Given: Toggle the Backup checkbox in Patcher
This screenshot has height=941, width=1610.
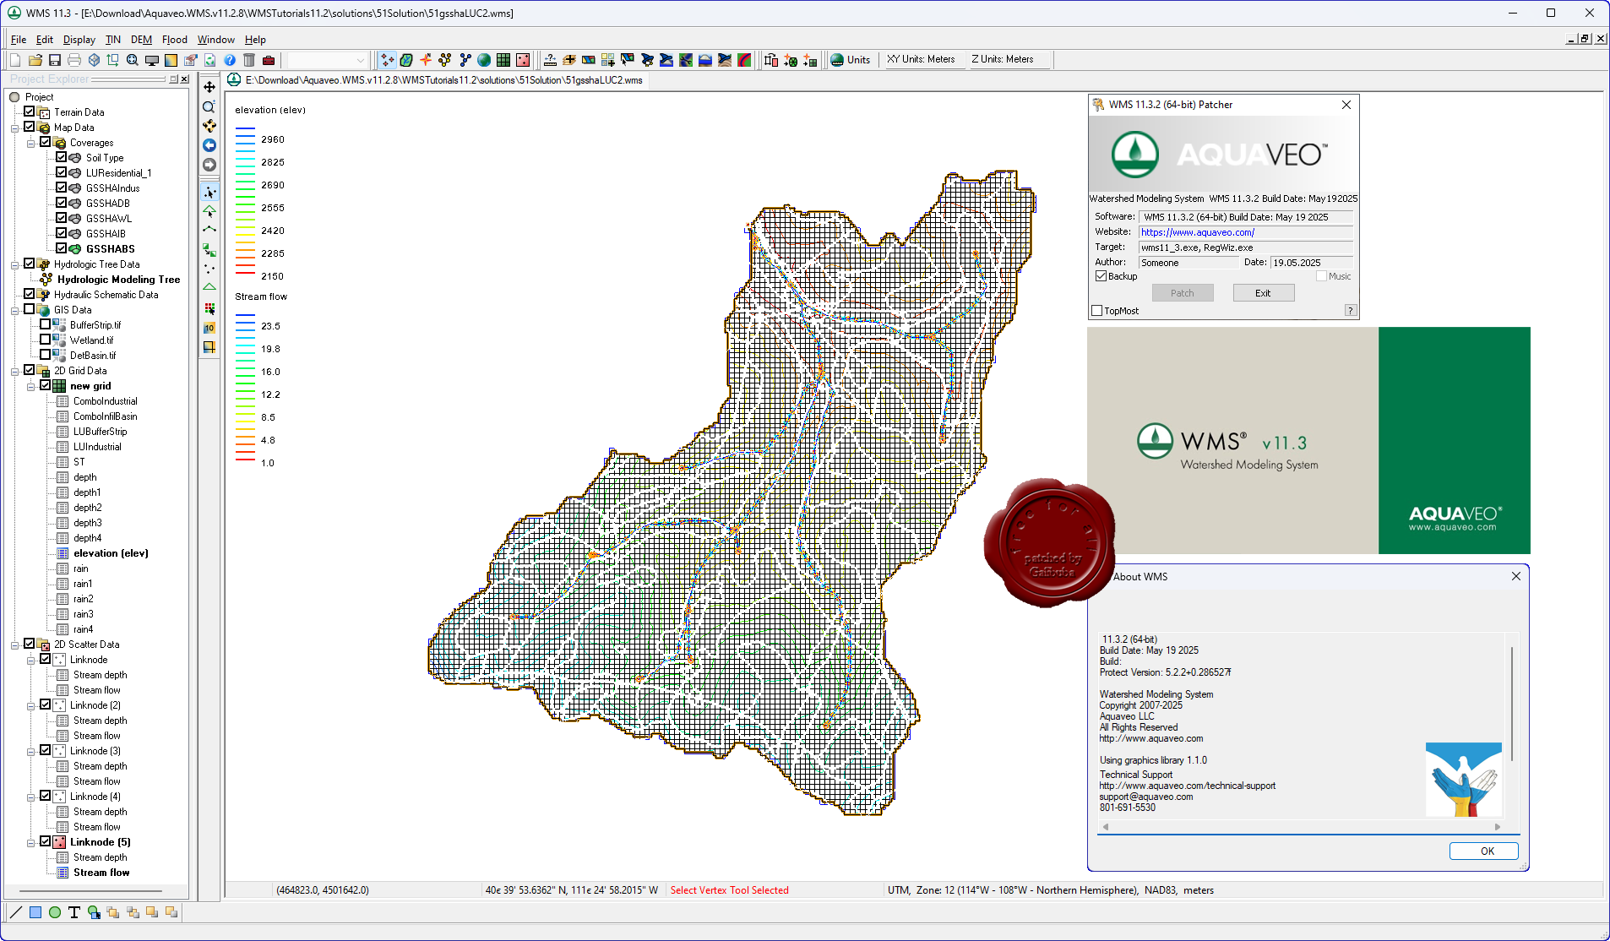Looking at the screenshot, I should (1101, 276).
